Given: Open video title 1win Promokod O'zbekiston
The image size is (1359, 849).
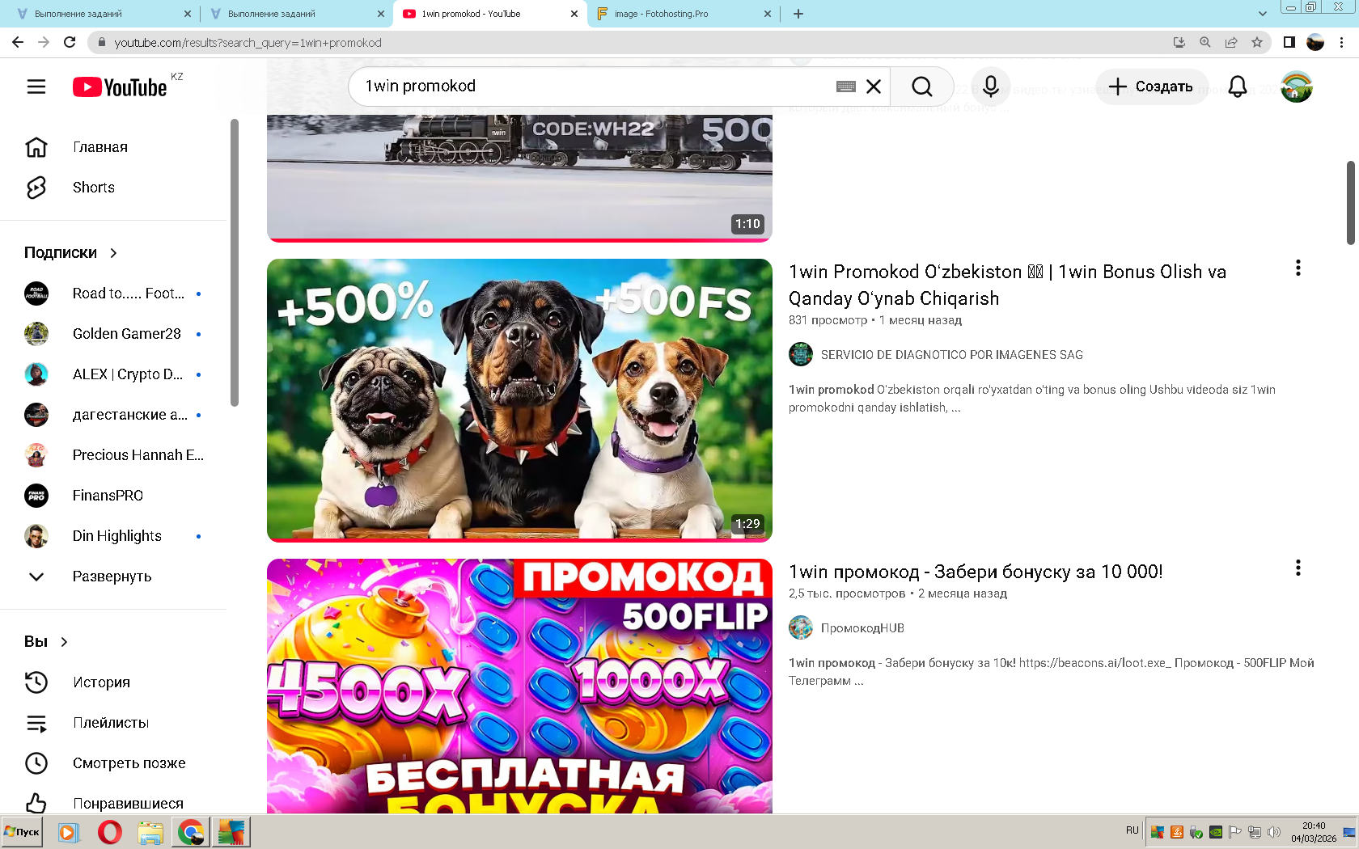Looking at the screenshot, I should [1007, 285].
